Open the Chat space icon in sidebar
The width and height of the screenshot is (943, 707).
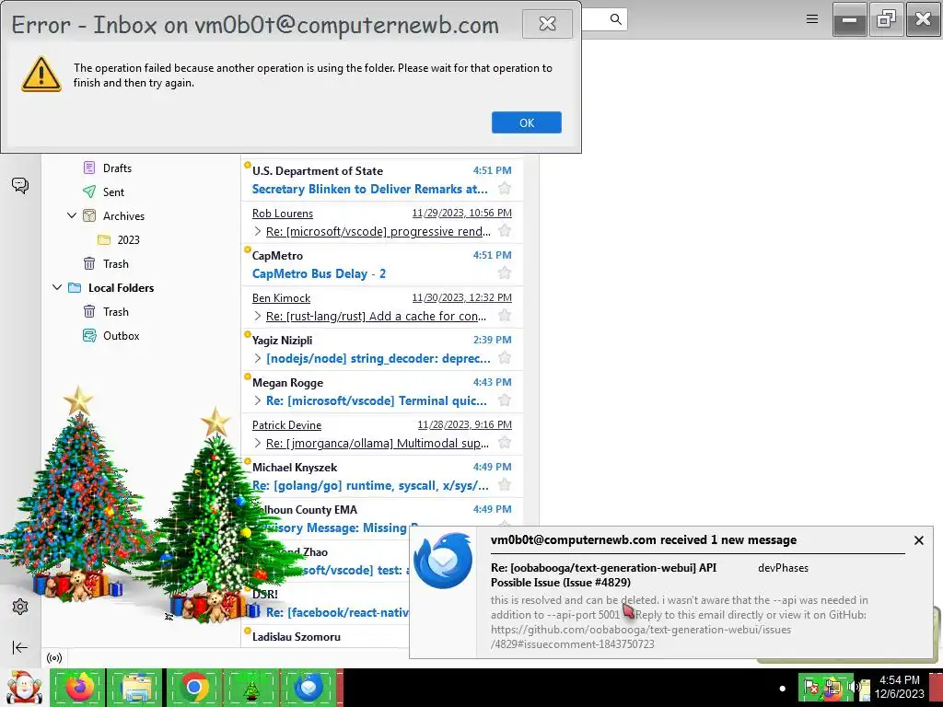click(20, 185)
